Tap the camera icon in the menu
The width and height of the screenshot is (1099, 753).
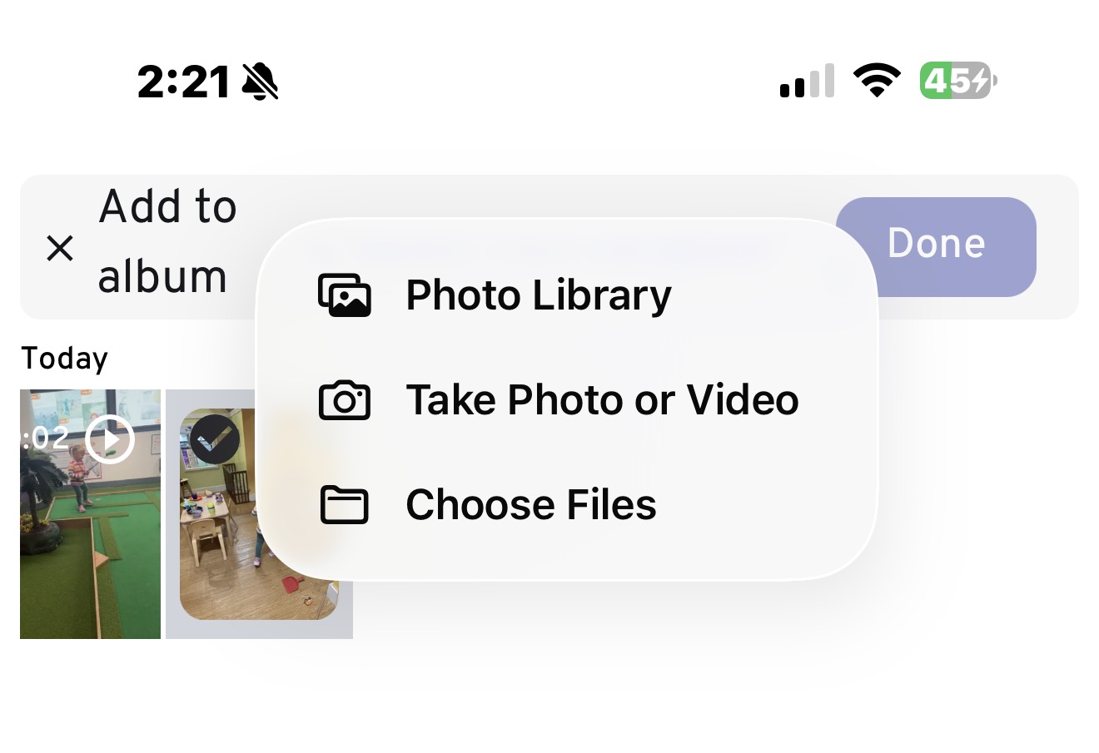345,400
